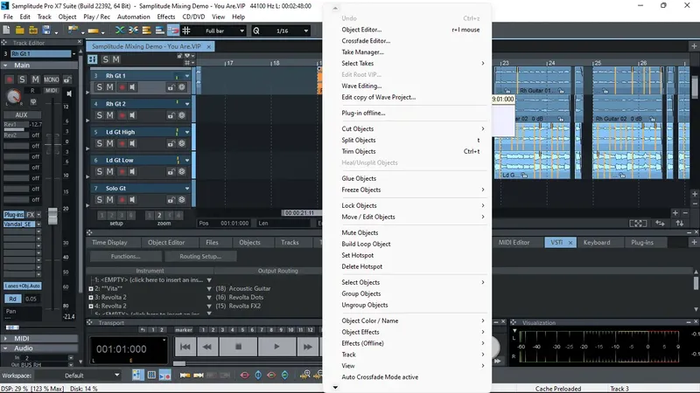Viewport: 700px width, 393px height.
Task: Switch to the Keyboard tab
Action: (597, 243)
